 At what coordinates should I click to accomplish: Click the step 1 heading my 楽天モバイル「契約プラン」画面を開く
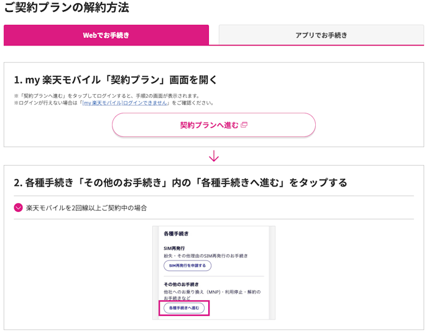click(x=116, y=80)
